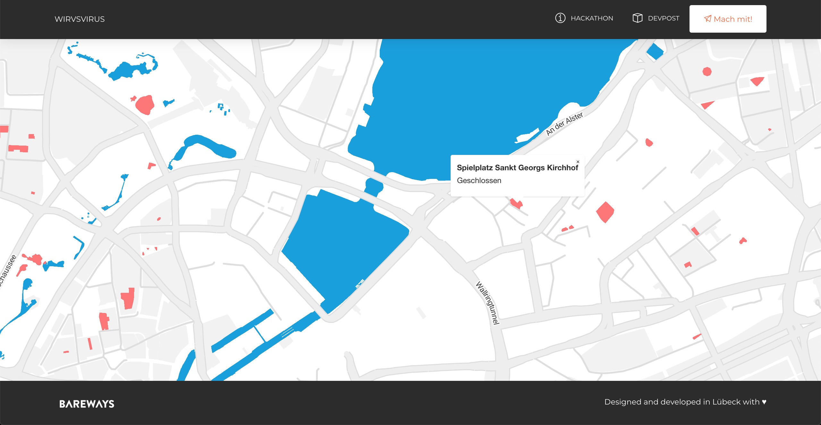Click the large blue Binnenalster water polygon

(x=343, y=243)
